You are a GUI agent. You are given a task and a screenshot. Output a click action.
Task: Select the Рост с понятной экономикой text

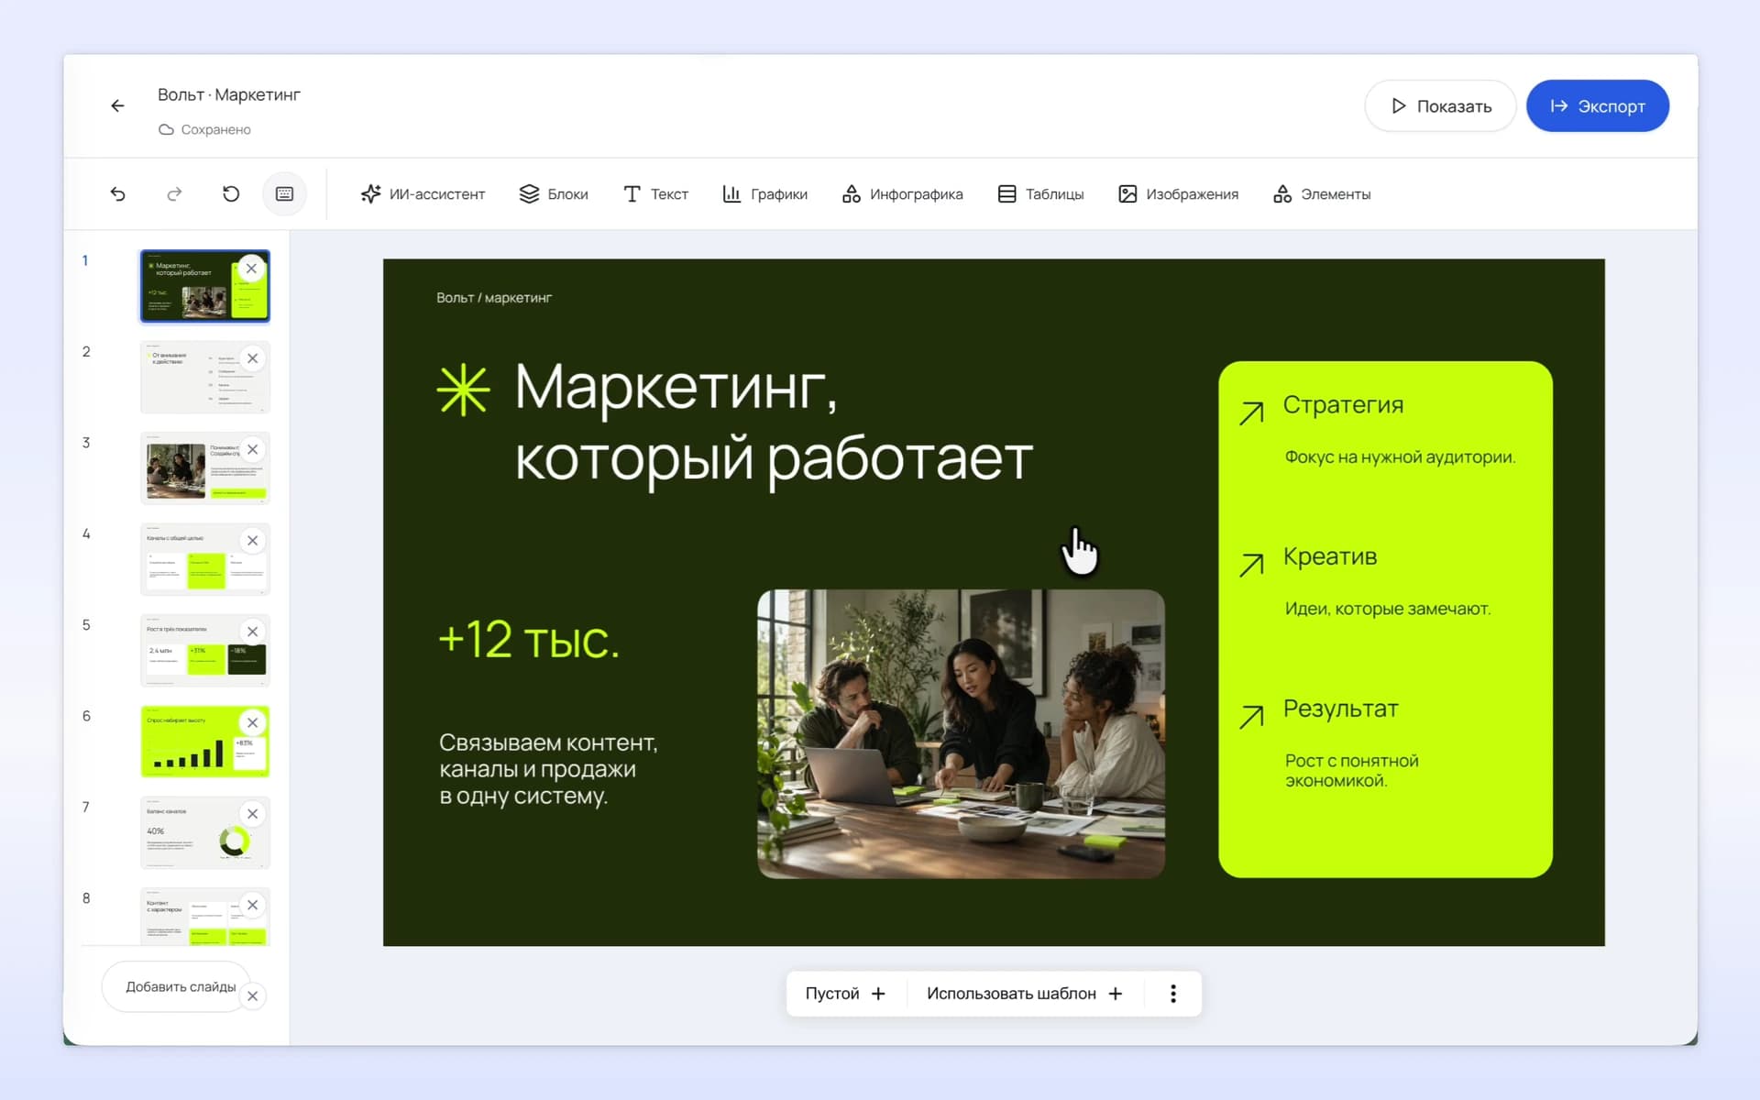(x=1352, y=771)
